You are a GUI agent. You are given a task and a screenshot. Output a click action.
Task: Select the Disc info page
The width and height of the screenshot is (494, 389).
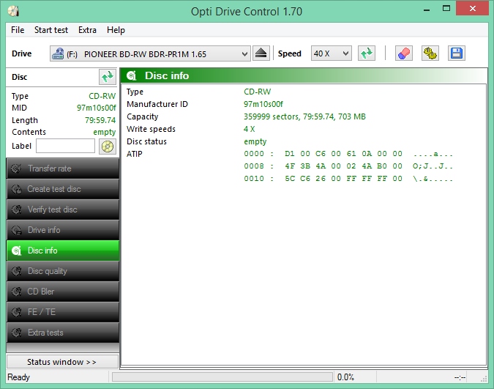pyautogui.click(x=63, y=251)
